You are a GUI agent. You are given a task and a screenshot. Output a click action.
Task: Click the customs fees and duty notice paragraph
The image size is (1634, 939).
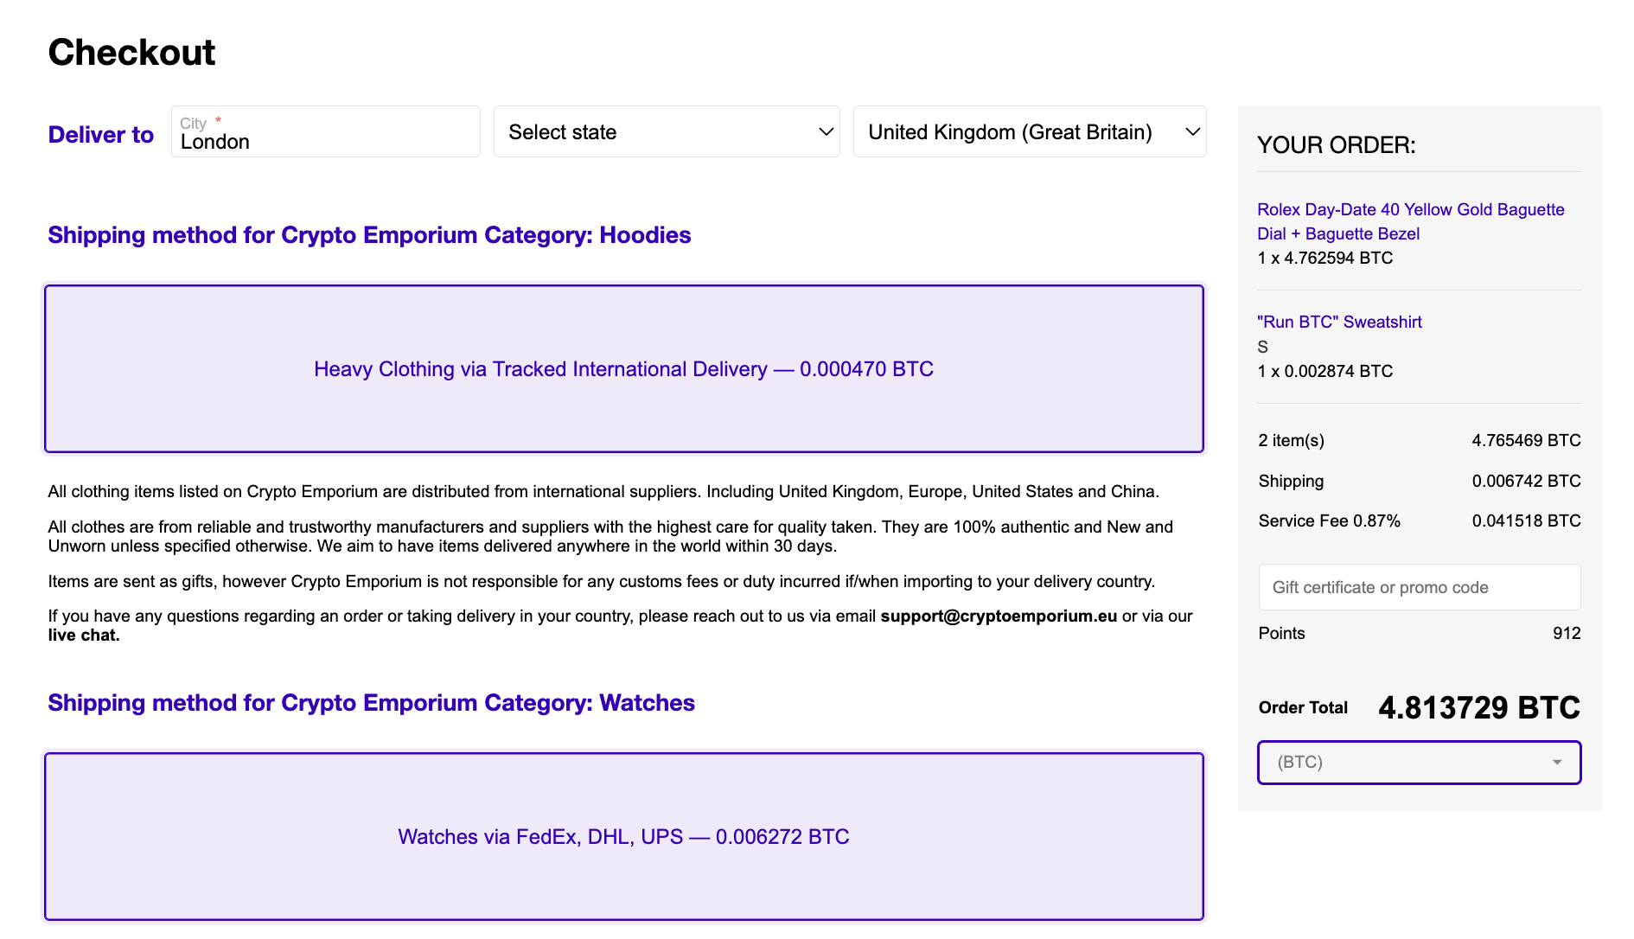click(x=602, y=581)
